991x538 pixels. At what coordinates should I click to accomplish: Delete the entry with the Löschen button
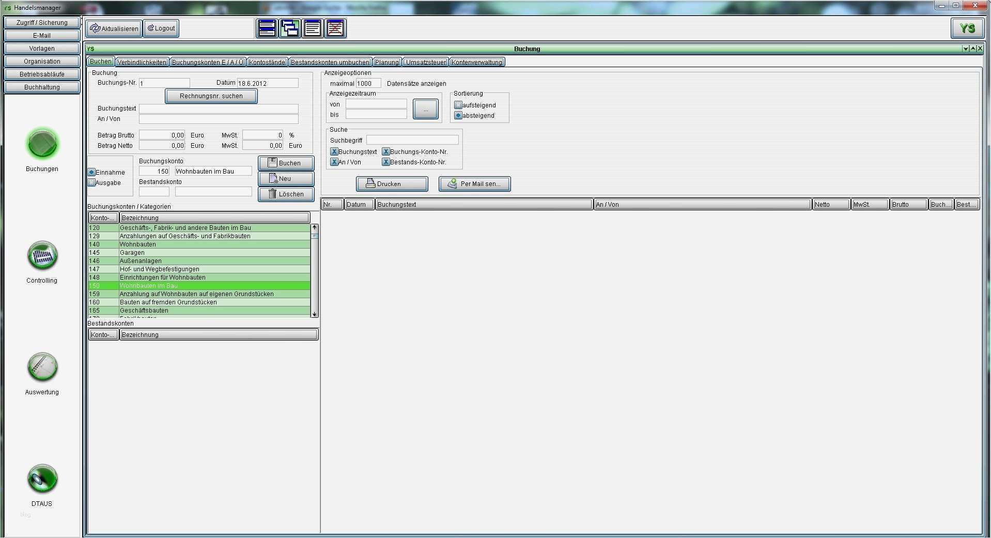(x=286, y=194)
